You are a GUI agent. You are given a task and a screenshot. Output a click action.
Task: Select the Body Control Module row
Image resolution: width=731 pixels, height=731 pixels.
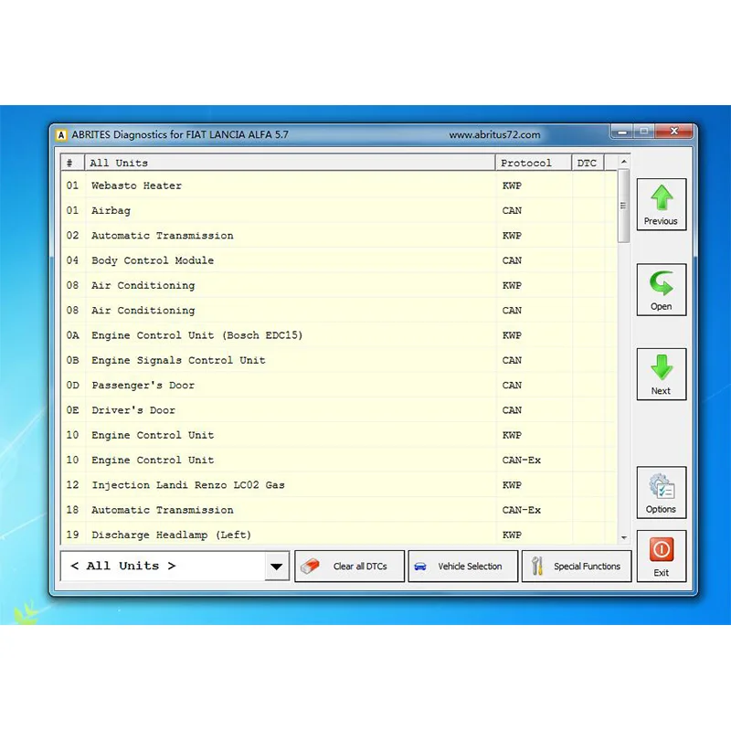[x=339, y=260]
